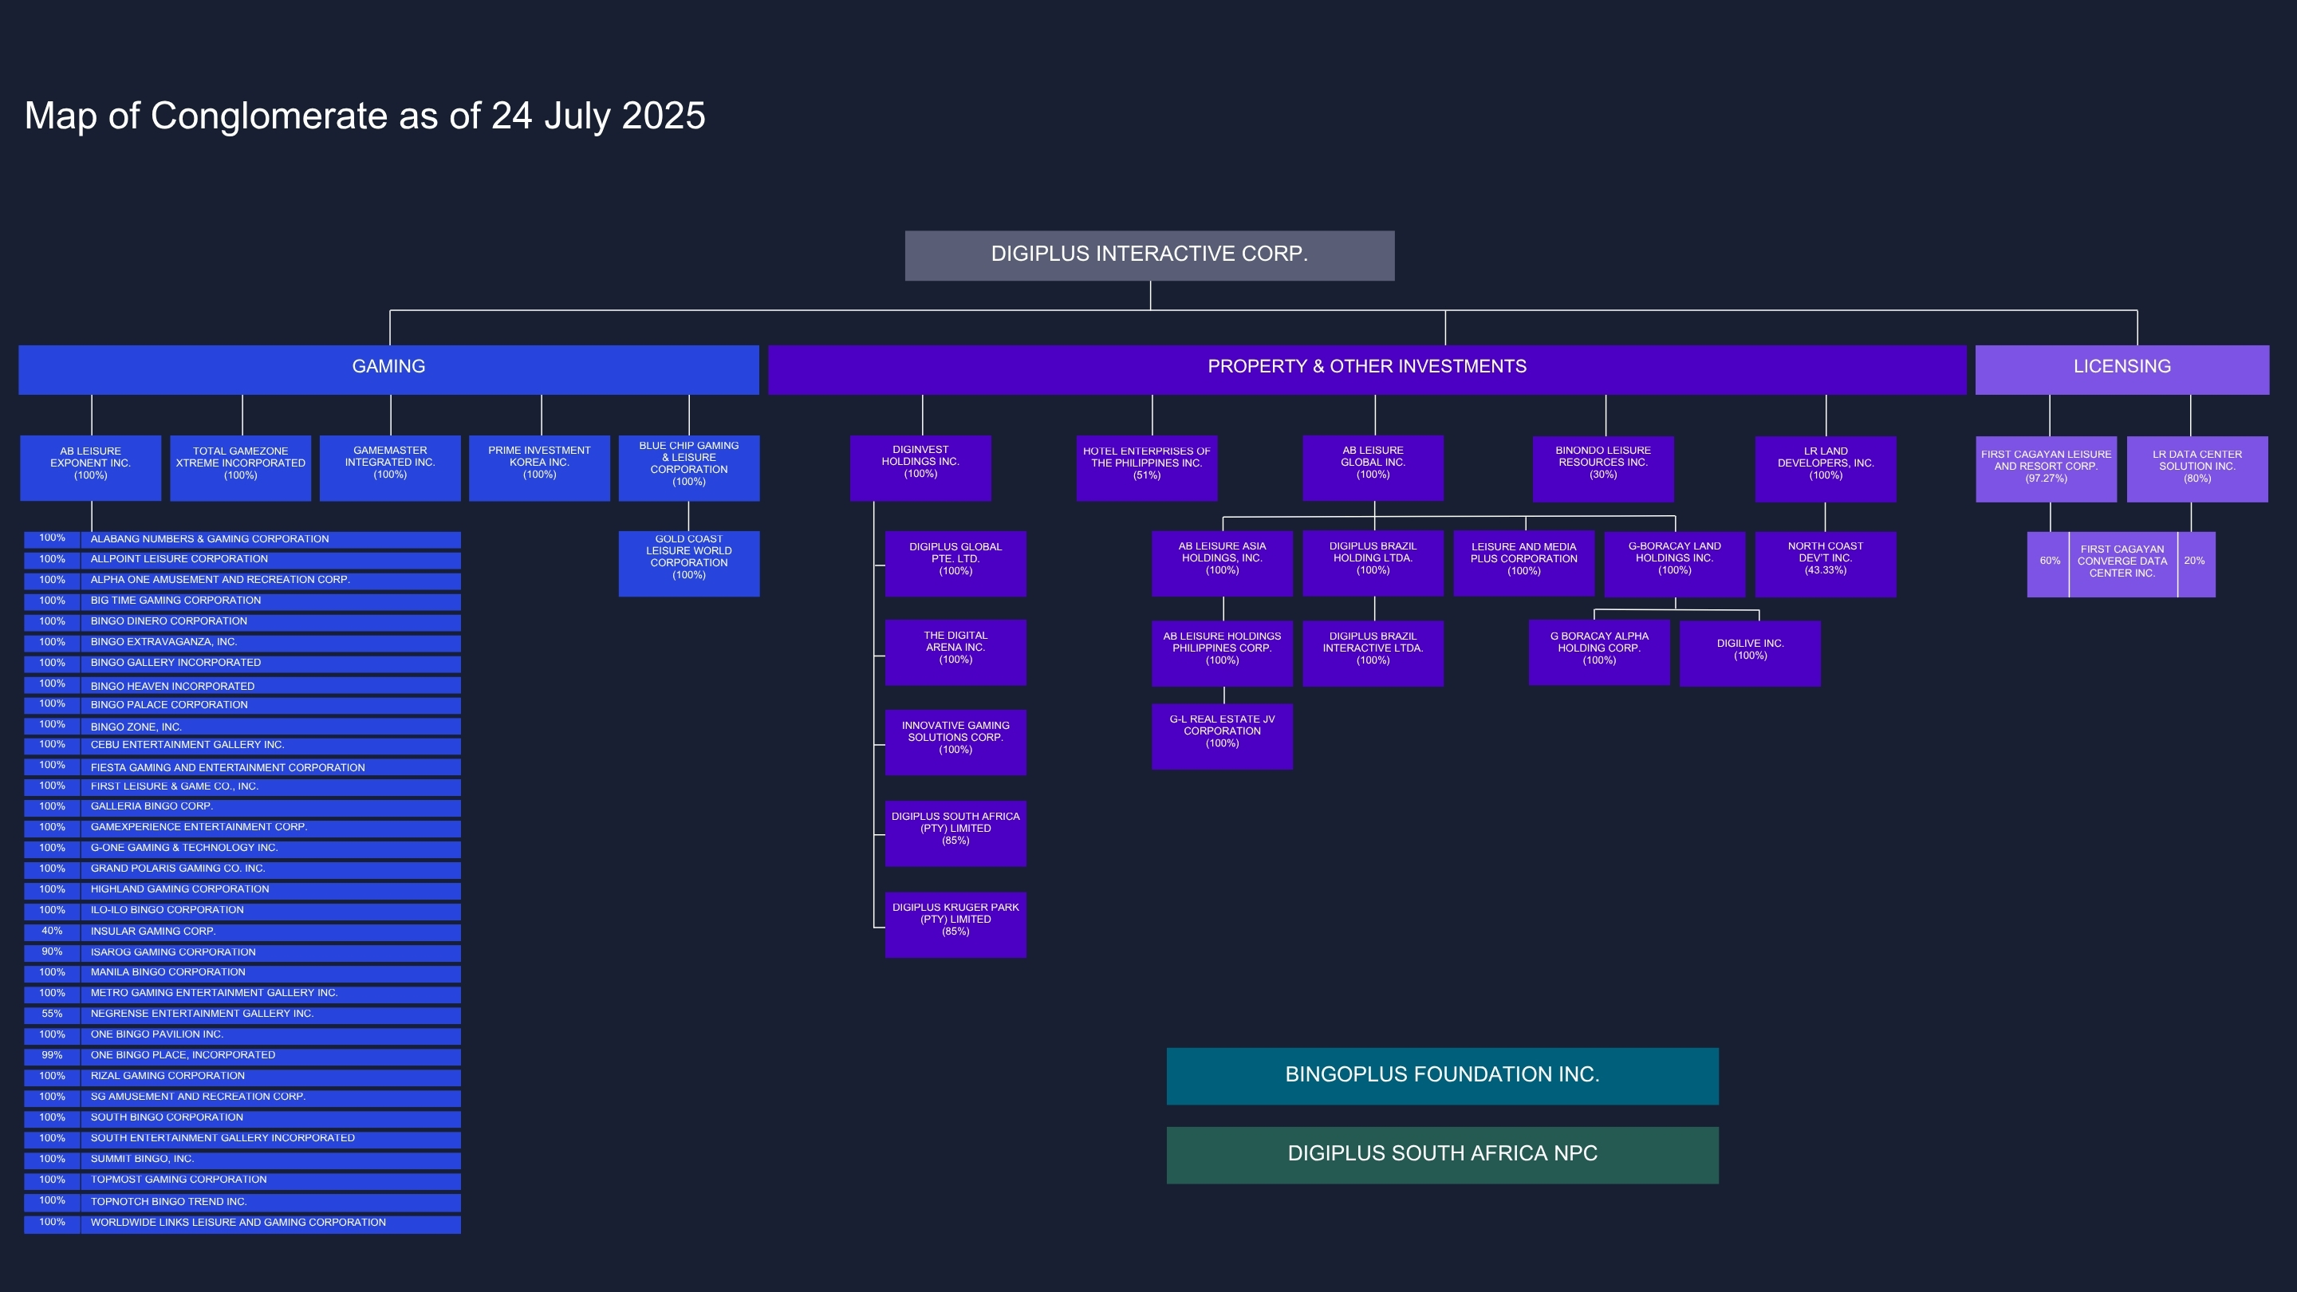The width and height of the screenshot is (2297, 1292).
Task: Click the LICENSING header box
Action: click(2122, 369)
